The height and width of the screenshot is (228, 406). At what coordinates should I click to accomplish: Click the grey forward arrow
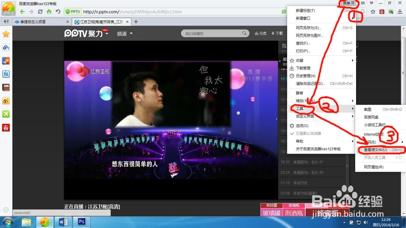[31, 12]
